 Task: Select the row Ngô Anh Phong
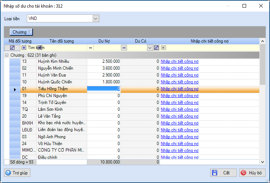pos(134,137)
